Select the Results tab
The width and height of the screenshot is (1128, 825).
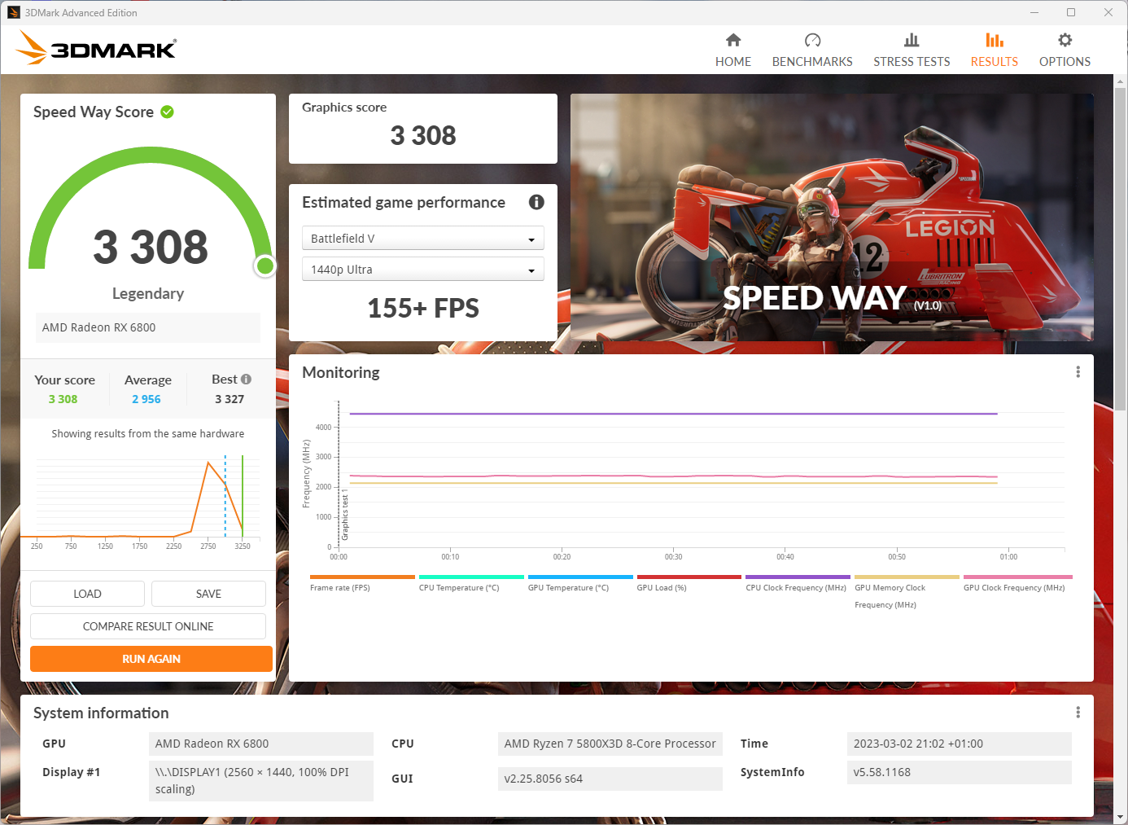(x=994, y=50)
